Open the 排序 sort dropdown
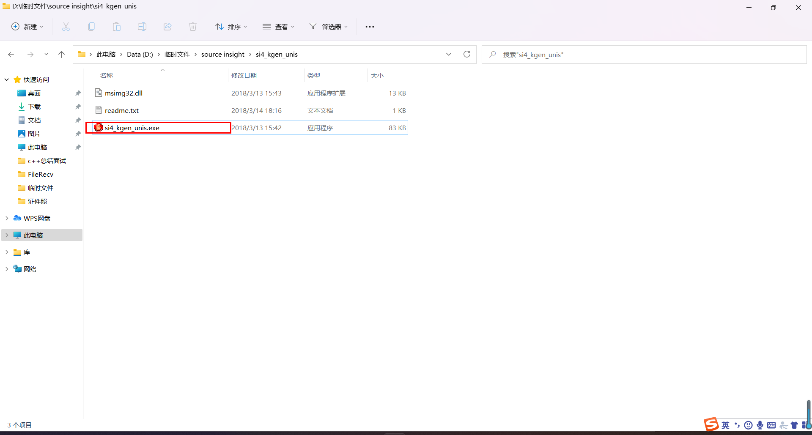The image size is (812, 435). click(231, 26)
